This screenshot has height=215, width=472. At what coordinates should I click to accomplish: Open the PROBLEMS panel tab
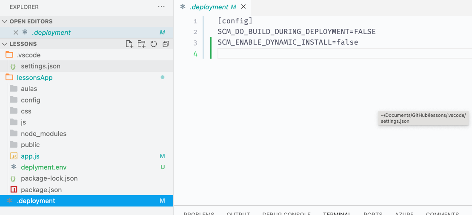tap(199, 213)
